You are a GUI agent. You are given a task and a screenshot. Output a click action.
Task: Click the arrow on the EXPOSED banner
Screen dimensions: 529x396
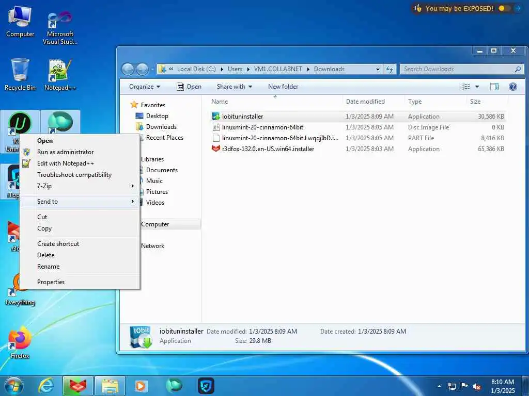[519, 8]
